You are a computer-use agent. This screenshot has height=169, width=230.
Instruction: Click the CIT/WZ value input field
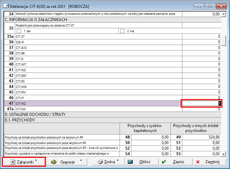tap(201, 103)
